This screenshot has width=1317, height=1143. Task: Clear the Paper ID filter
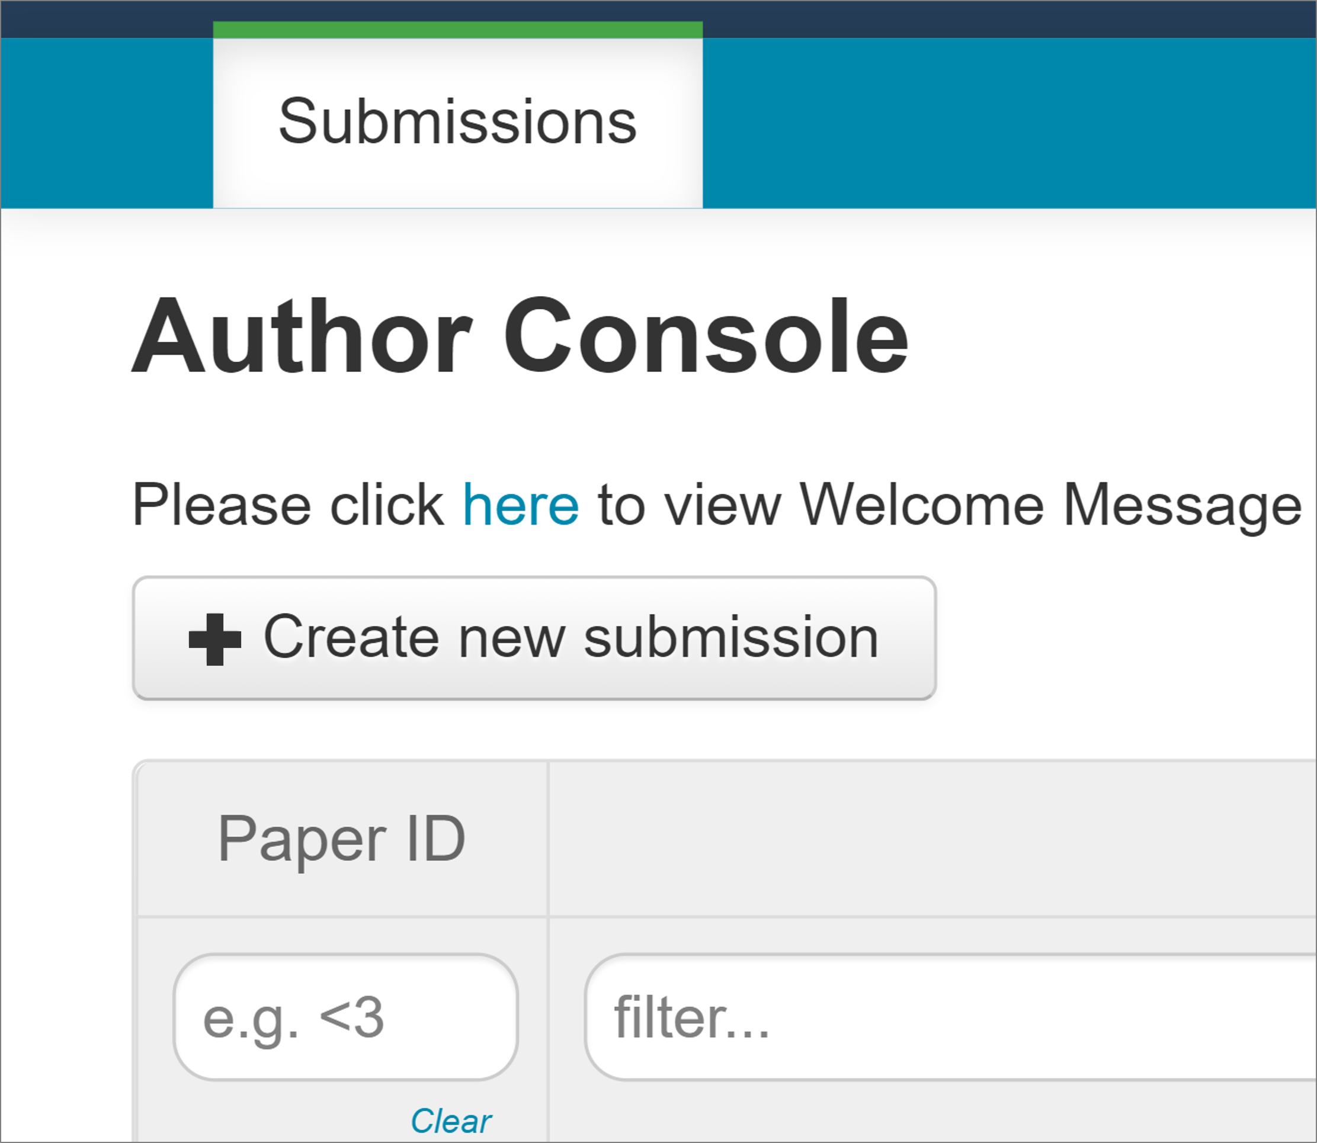tap(450, 1120)
